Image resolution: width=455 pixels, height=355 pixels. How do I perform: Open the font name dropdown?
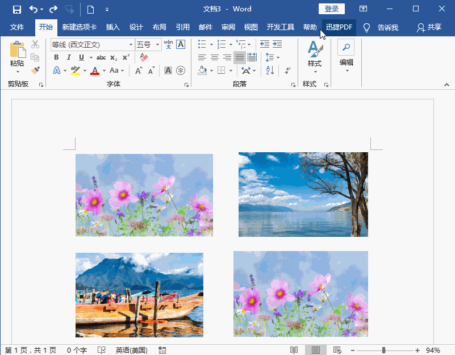pyautogui.click(x=131, y=45)
